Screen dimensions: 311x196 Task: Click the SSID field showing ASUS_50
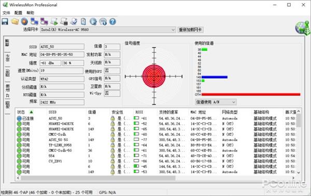tap(62, 47)
